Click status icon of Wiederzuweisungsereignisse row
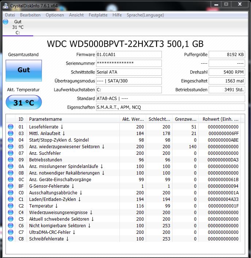The image size is (251, 258). tap(11, 212)
